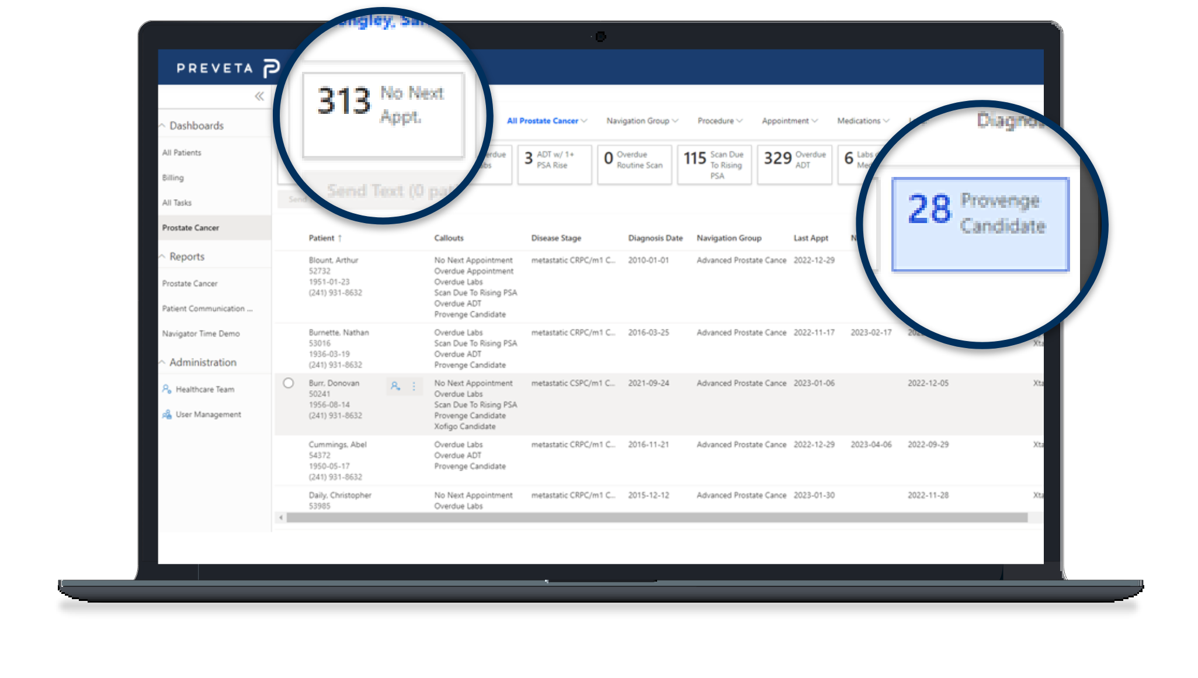Click the User Management group icon

point(167,414)
